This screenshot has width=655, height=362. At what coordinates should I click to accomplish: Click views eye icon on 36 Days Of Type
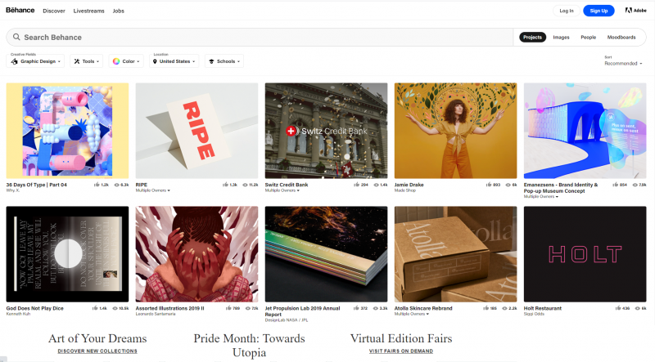pos(117,185)
